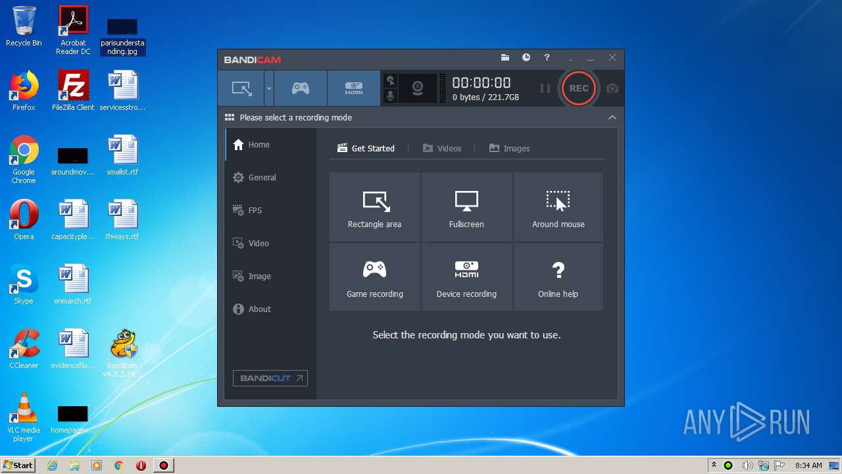Open the Home section
This screenshot has width=842, height=474.
pos(271,145)
